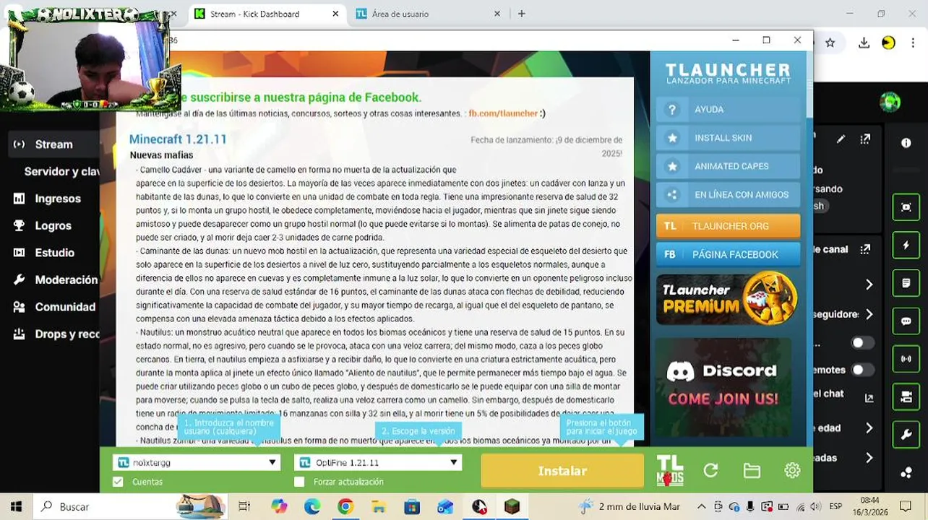Open the rain weather widget in taskbar

click(x=630, y=507)
